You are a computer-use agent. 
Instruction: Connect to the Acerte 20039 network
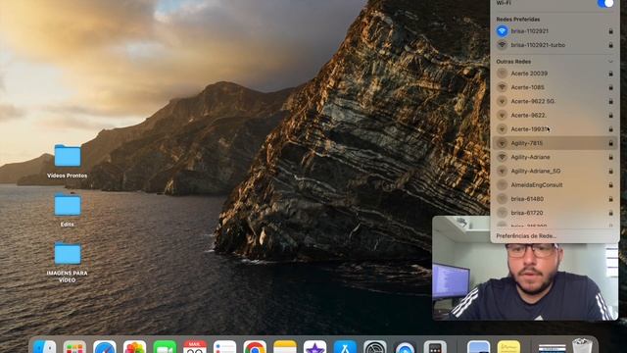[x=555, y=74]
